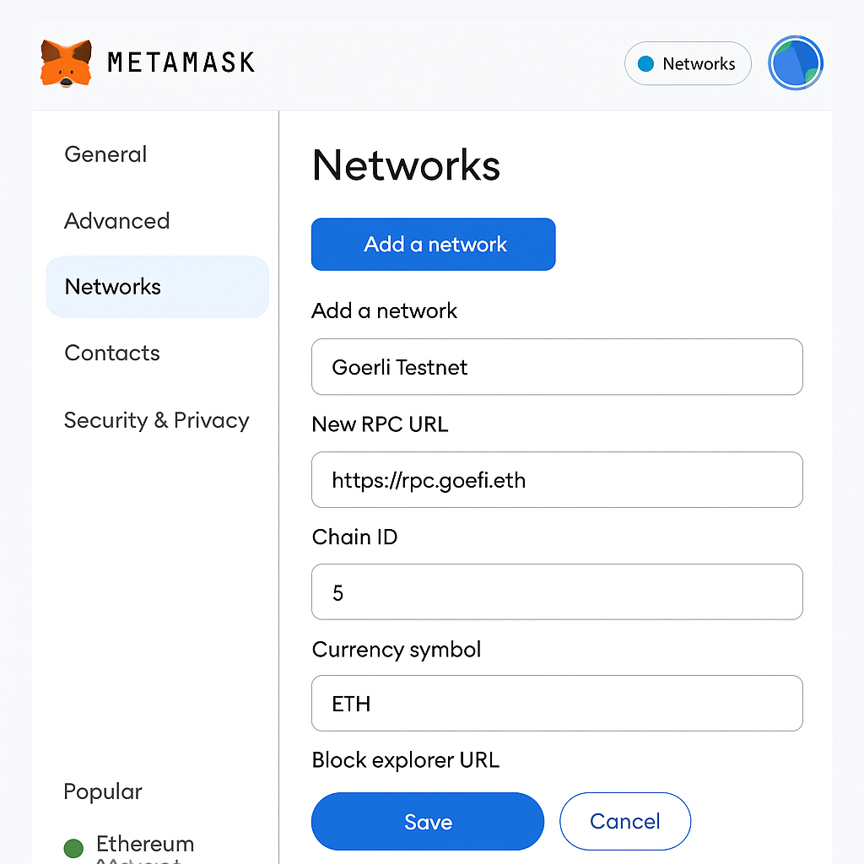
Task: Click the MetaMask fox logo
Action: tap(66, 62)
